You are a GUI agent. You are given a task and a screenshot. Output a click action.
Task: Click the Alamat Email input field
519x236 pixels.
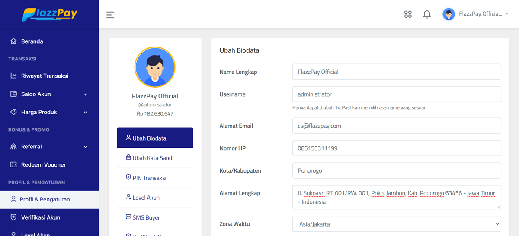397,126
